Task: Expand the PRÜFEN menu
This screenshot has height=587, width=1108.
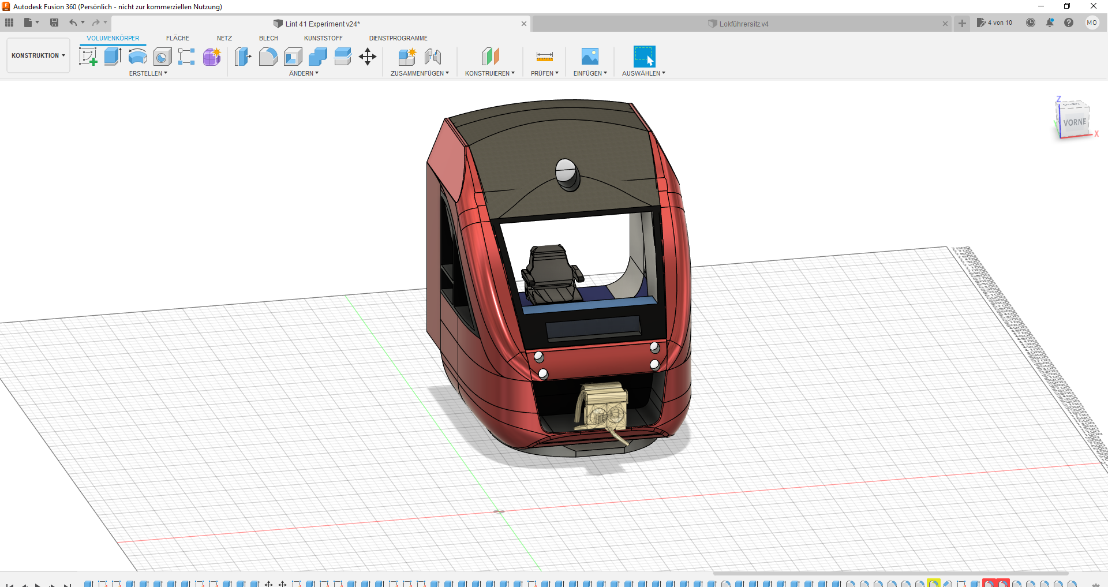Action: pyautogui.click(x=545, y=73)
